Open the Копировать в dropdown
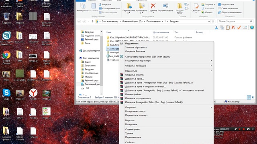Image resolution: width=257 pixels, height=144 pixels. pos(142,8)
